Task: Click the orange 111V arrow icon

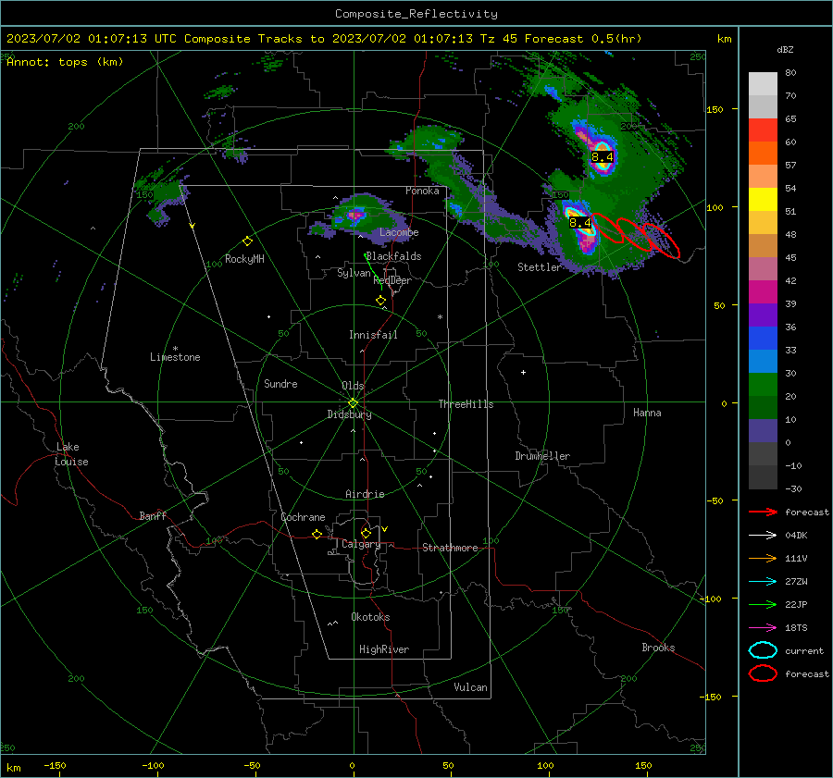Action: point(763,558)
